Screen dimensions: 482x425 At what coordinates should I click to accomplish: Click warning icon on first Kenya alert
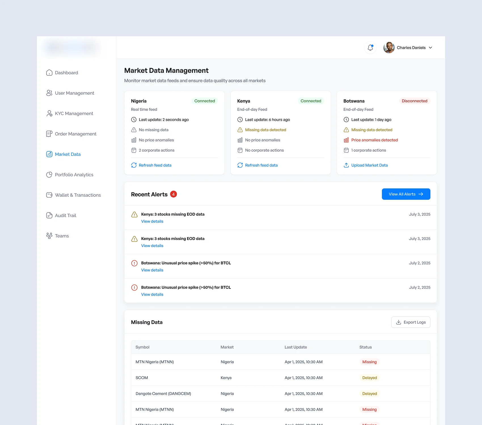134,214
